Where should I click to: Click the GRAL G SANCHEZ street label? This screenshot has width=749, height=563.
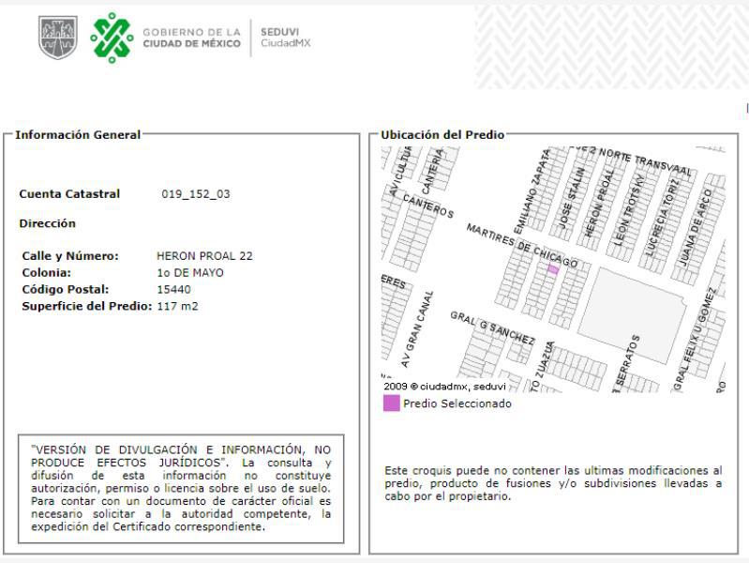coord(492,328)
